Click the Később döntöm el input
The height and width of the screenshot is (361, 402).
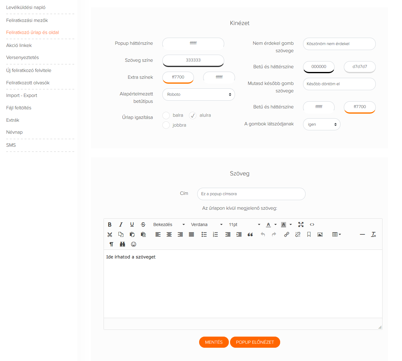pos(339,84)
